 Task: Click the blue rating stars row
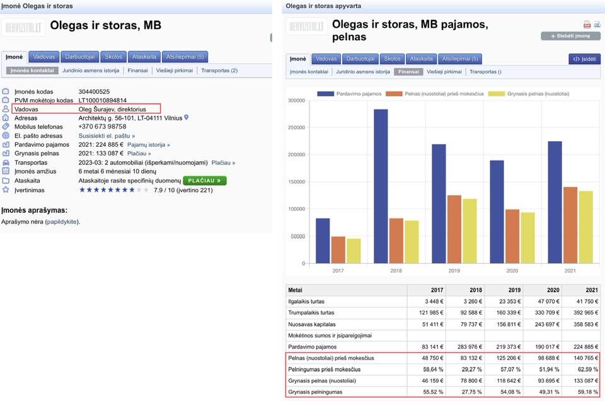pyautogui.click(x=114, y=189)
